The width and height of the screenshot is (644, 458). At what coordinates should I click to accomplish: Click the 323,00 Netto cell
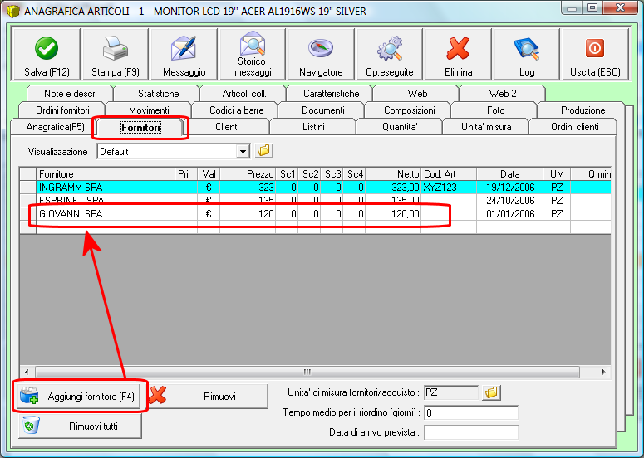click(x=393, y=188)
